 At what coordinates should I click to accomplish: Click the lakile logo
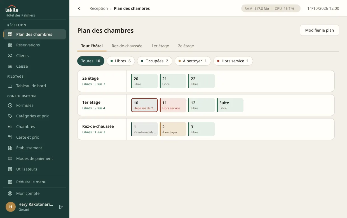(x=12, y=8)
